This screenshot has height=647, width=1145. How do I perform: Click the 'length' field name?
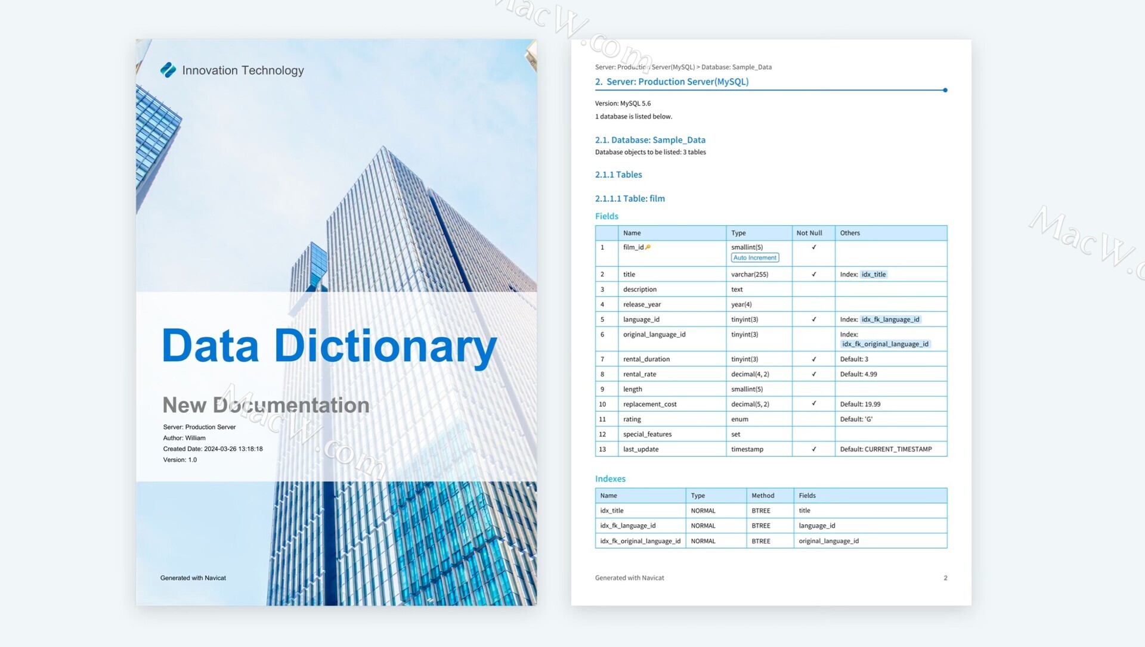coord(632,390)
